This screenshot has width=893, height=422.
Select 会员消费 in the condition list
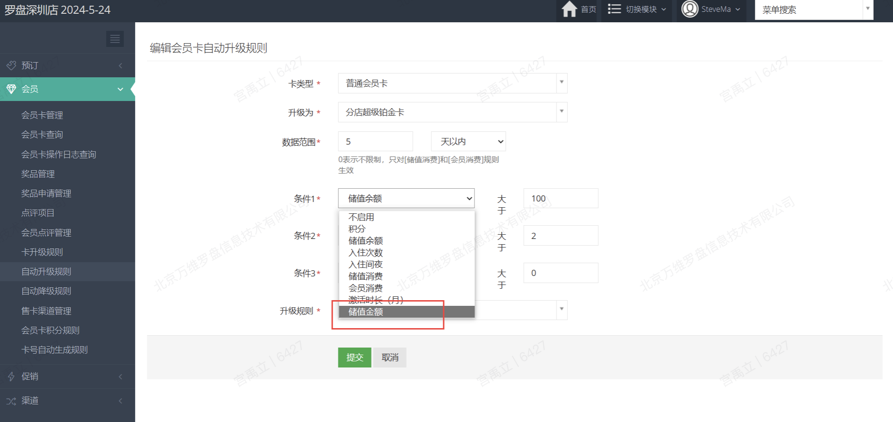(x=407, y=288)
